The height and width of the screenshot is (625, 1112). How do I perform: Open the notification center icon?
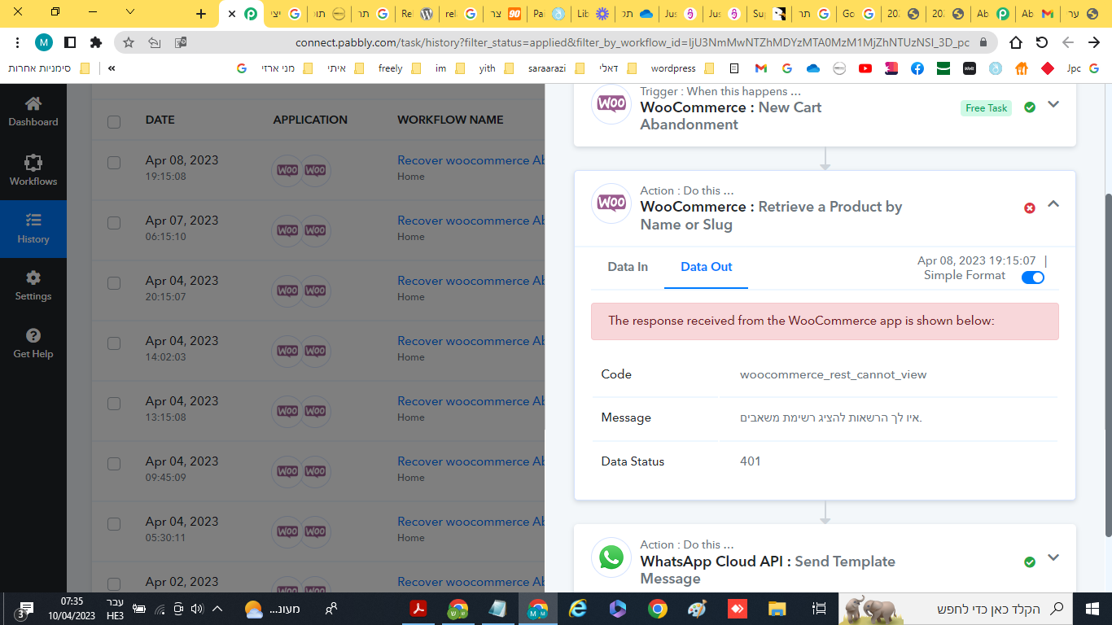(24, 609)
